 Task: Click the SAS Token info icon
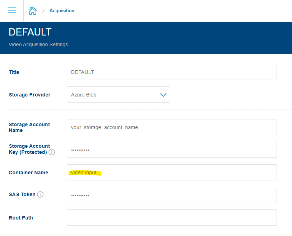(x=40, y=194)
